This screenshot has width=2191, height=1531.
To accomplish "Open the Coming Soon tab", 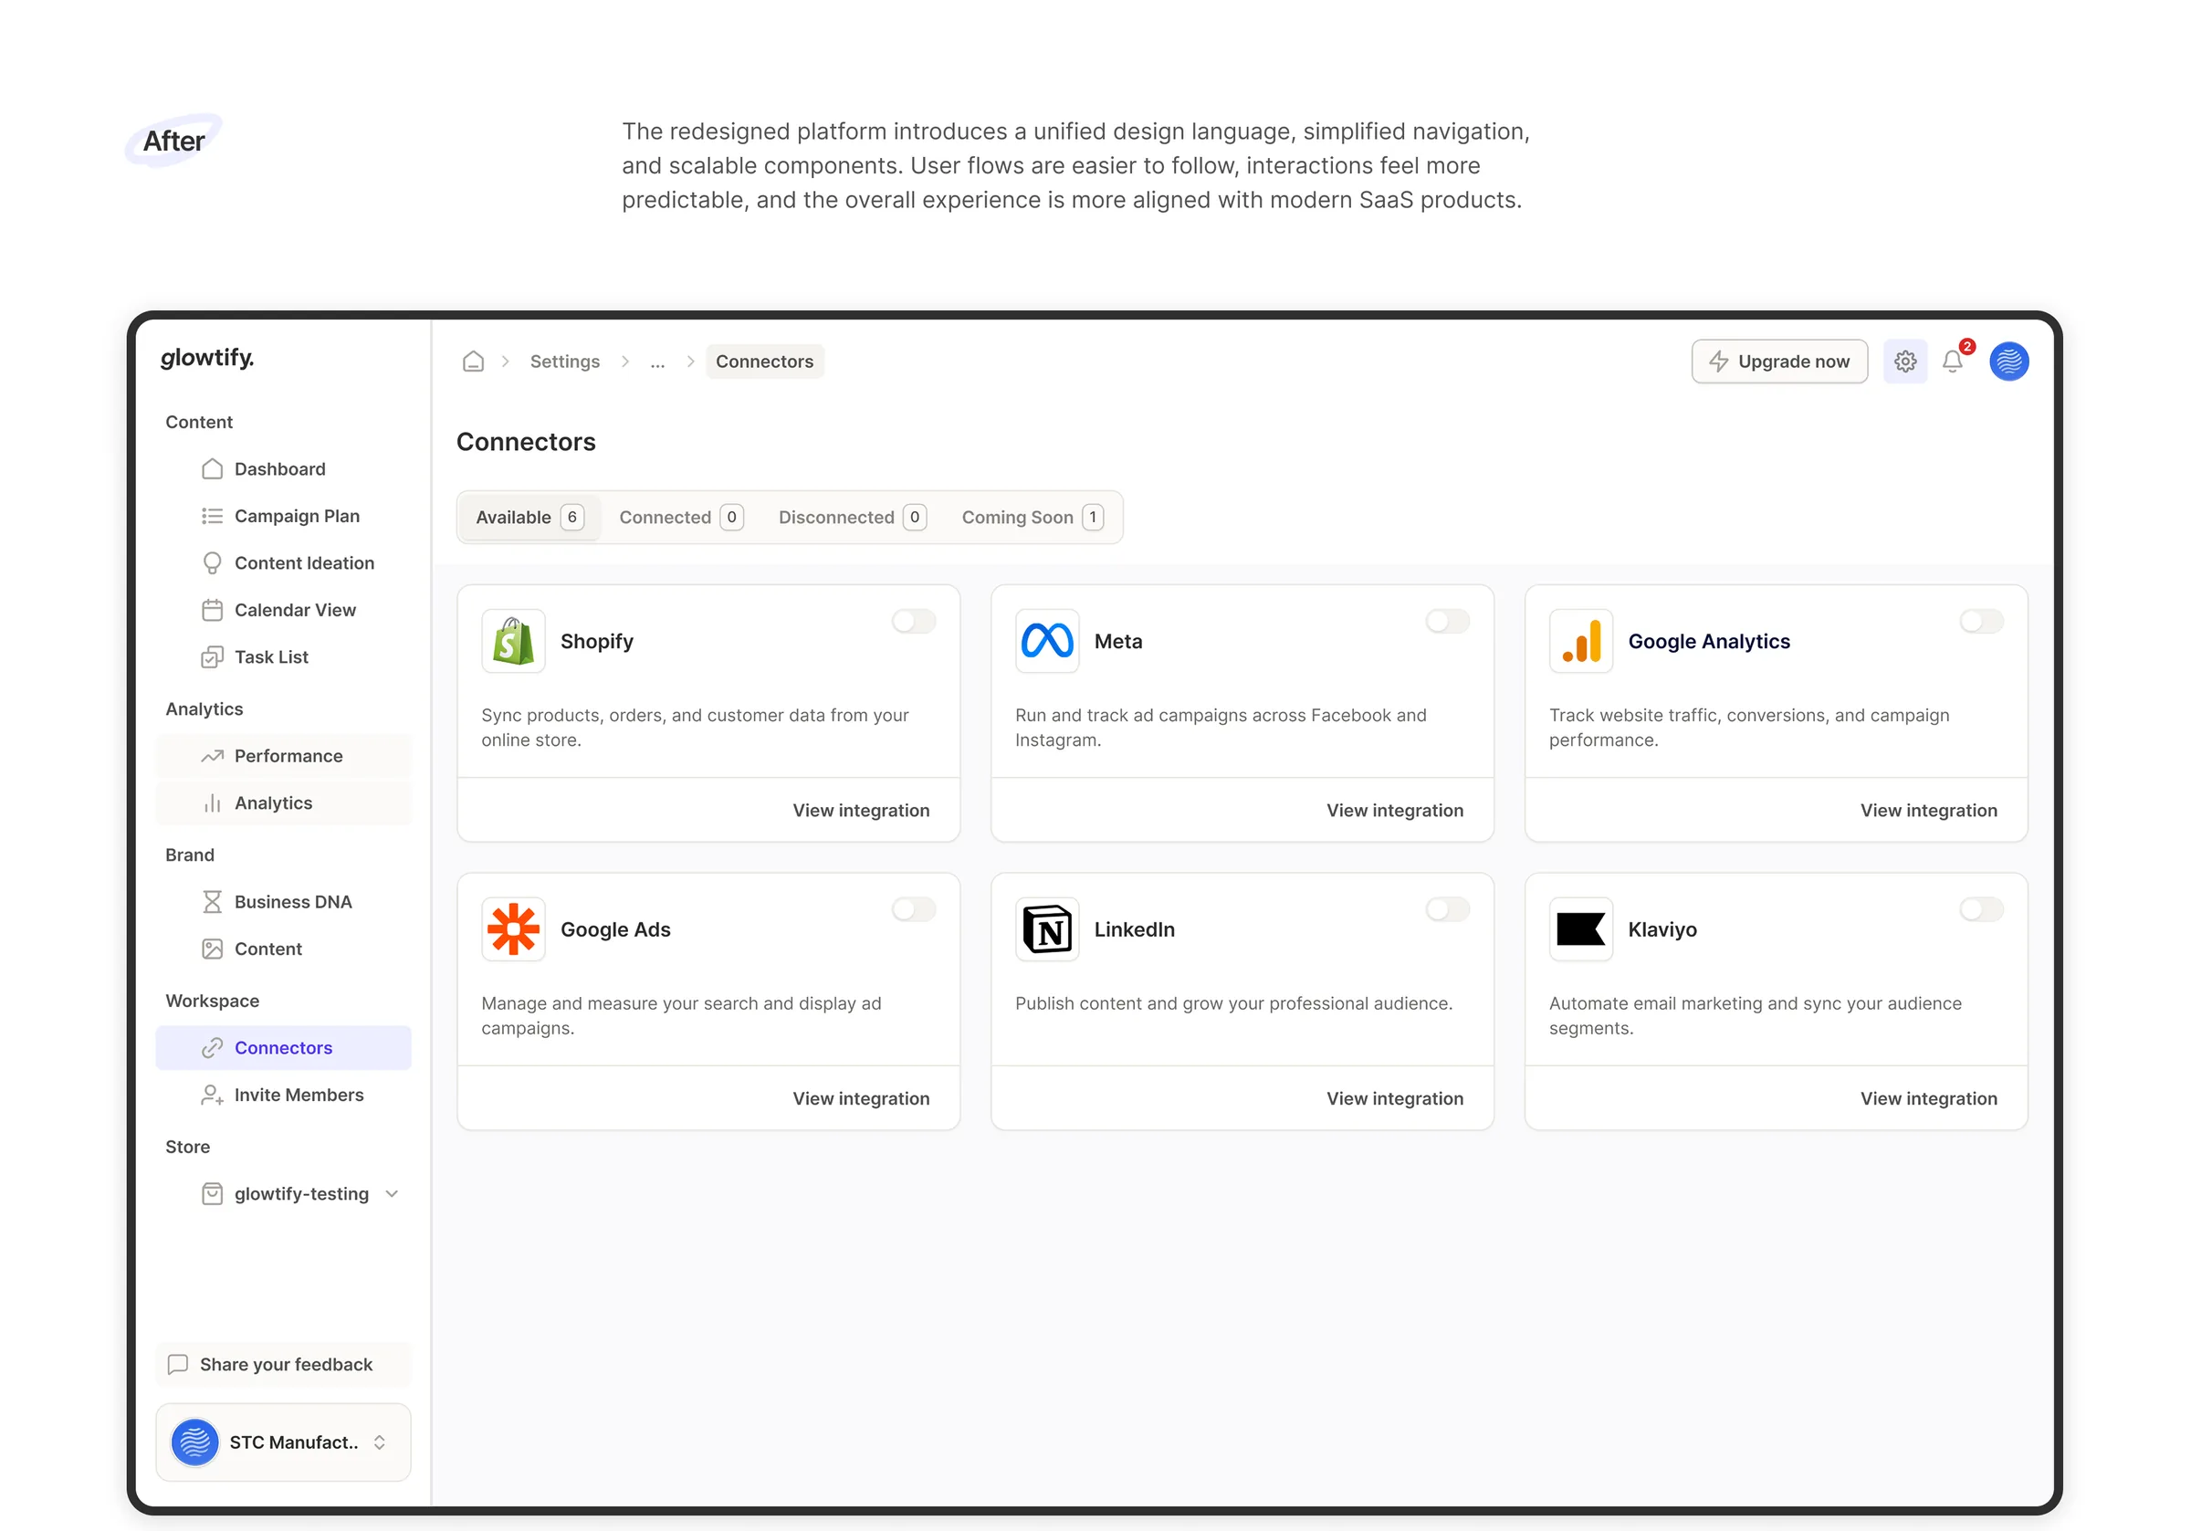I will (1033, 518).
